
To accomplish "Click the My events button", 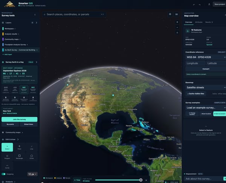I will [10, 124].
